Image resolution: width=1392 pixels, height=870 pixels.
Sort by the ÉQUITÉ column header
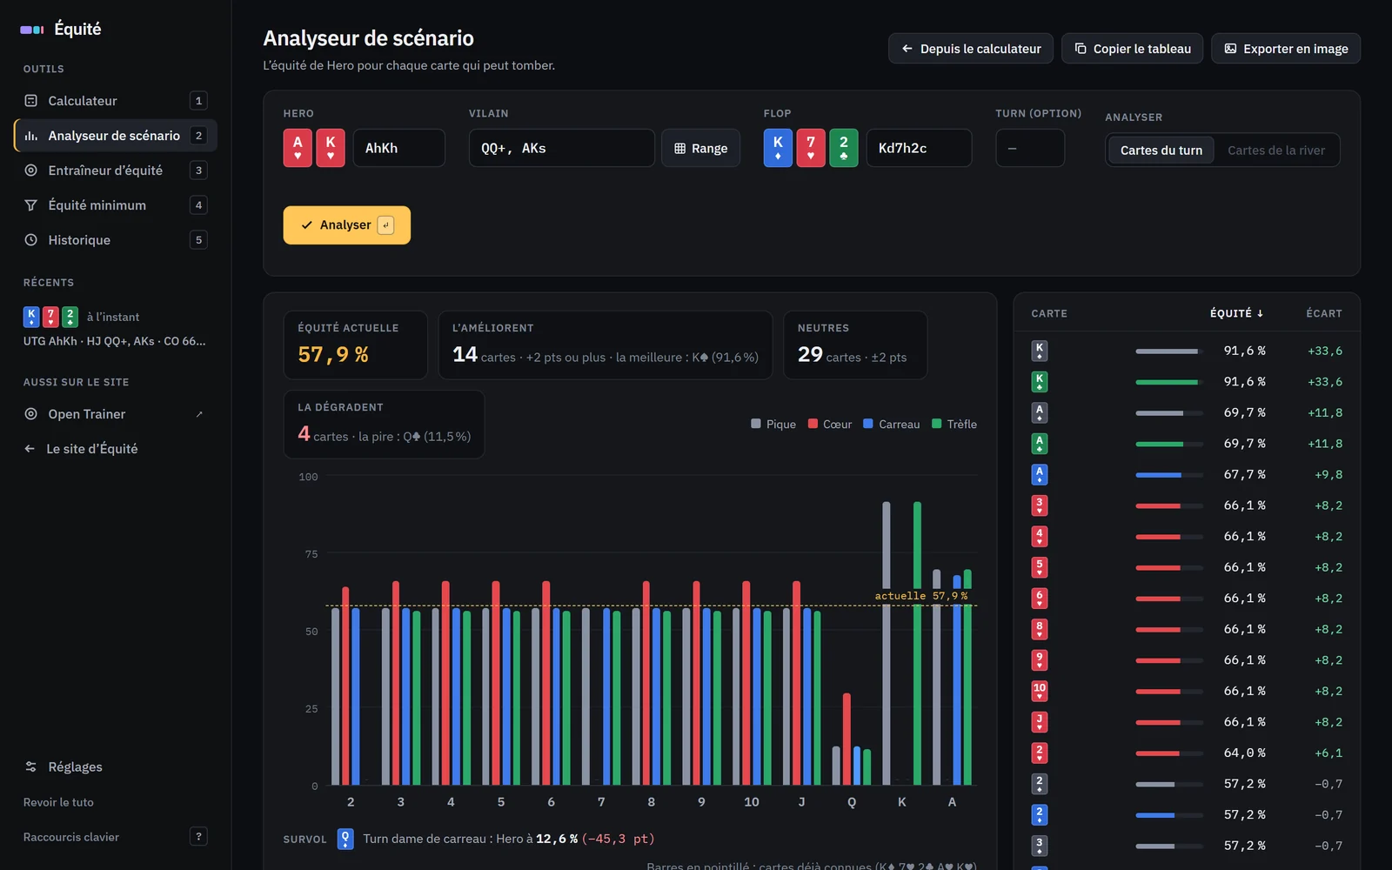[x=1236, y=313]
